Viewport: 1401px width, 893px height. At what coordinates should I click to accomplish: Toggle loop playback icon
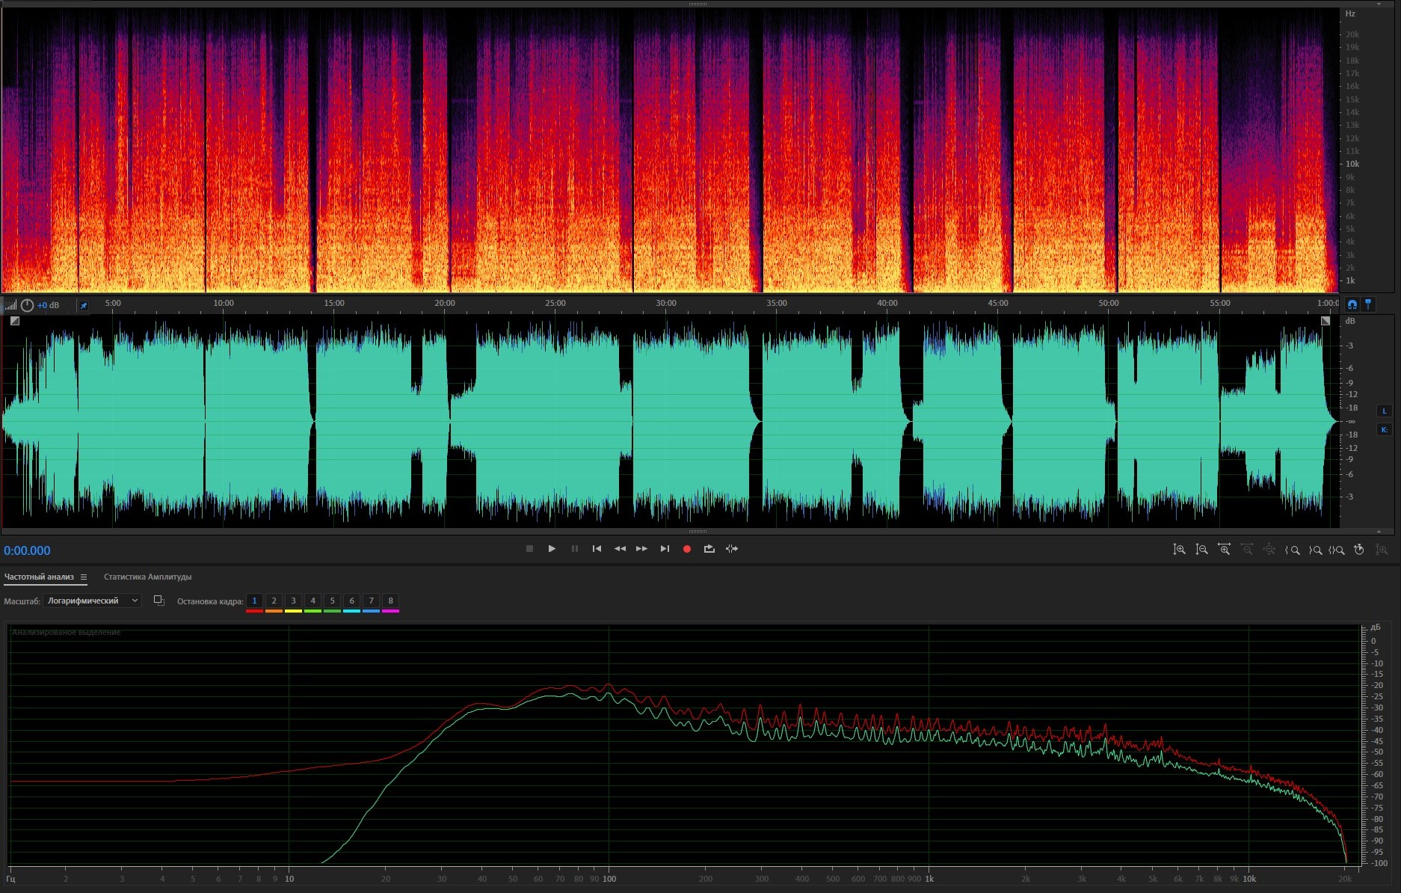pos(709,549)
